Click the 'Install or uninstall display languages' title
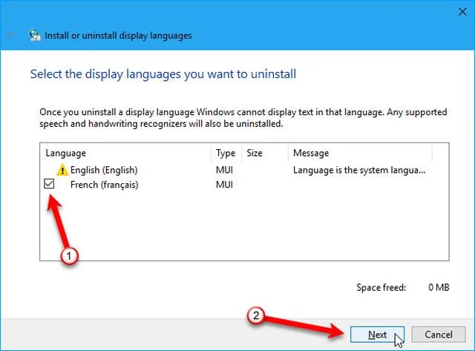Screen dimensions: 475x351 118,36
